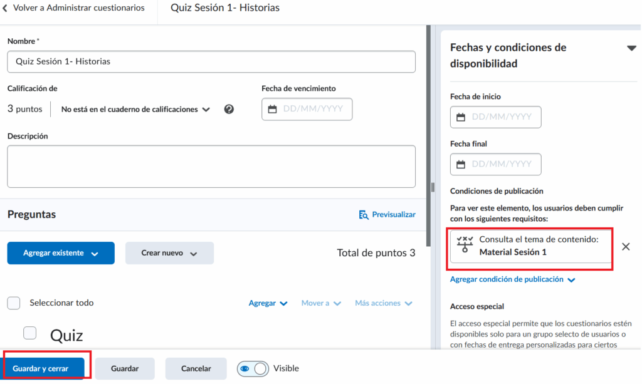Expand the Crear nuevo dropdown
This screenshot has height=384, width=642.
[169, 253]
